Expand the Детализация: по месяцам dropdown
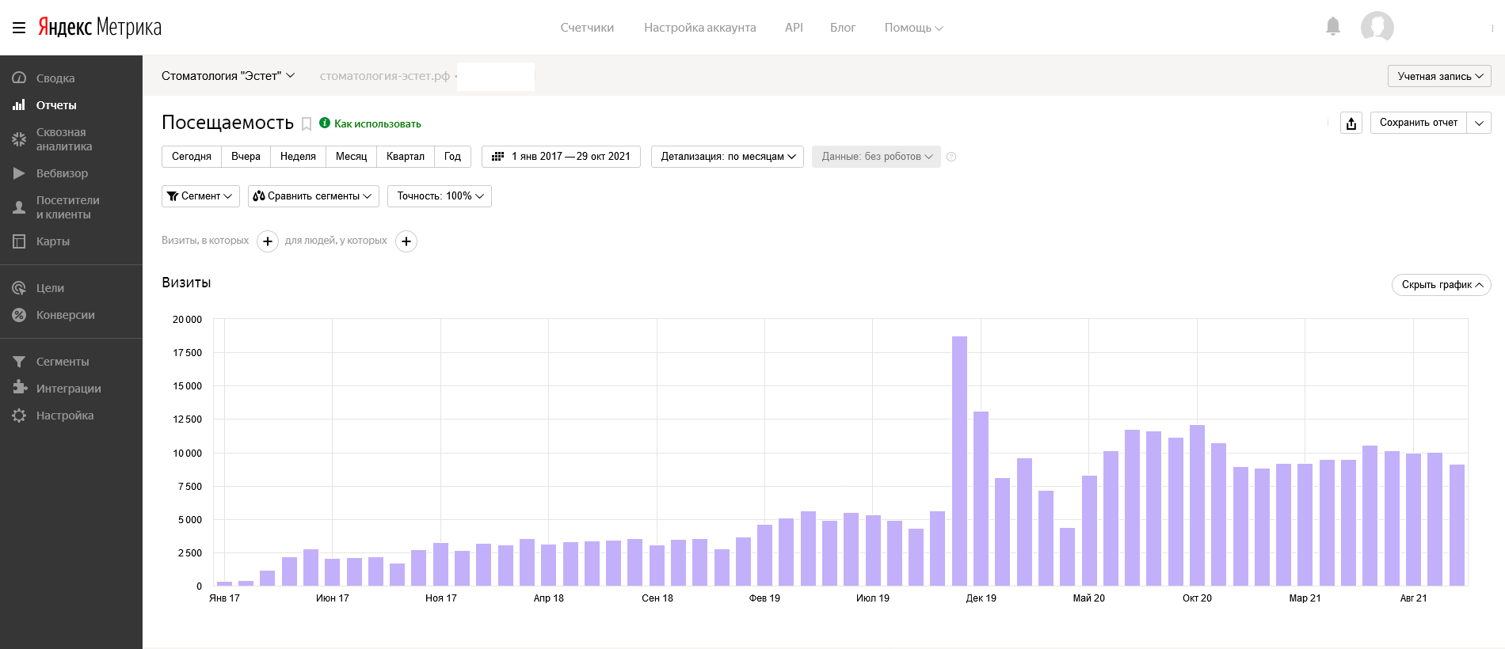 727,157
